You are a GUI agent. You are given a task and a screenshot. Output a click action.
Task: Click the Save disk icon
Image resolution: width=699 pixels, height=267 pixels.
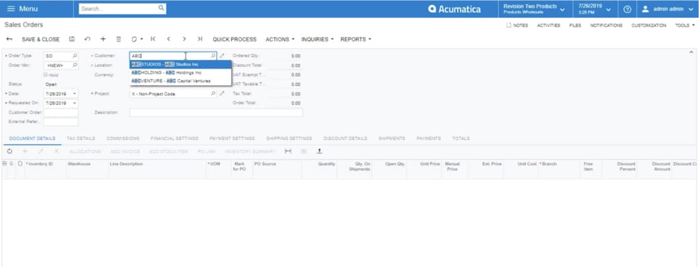pyautogui.click(x=72, y=39)
